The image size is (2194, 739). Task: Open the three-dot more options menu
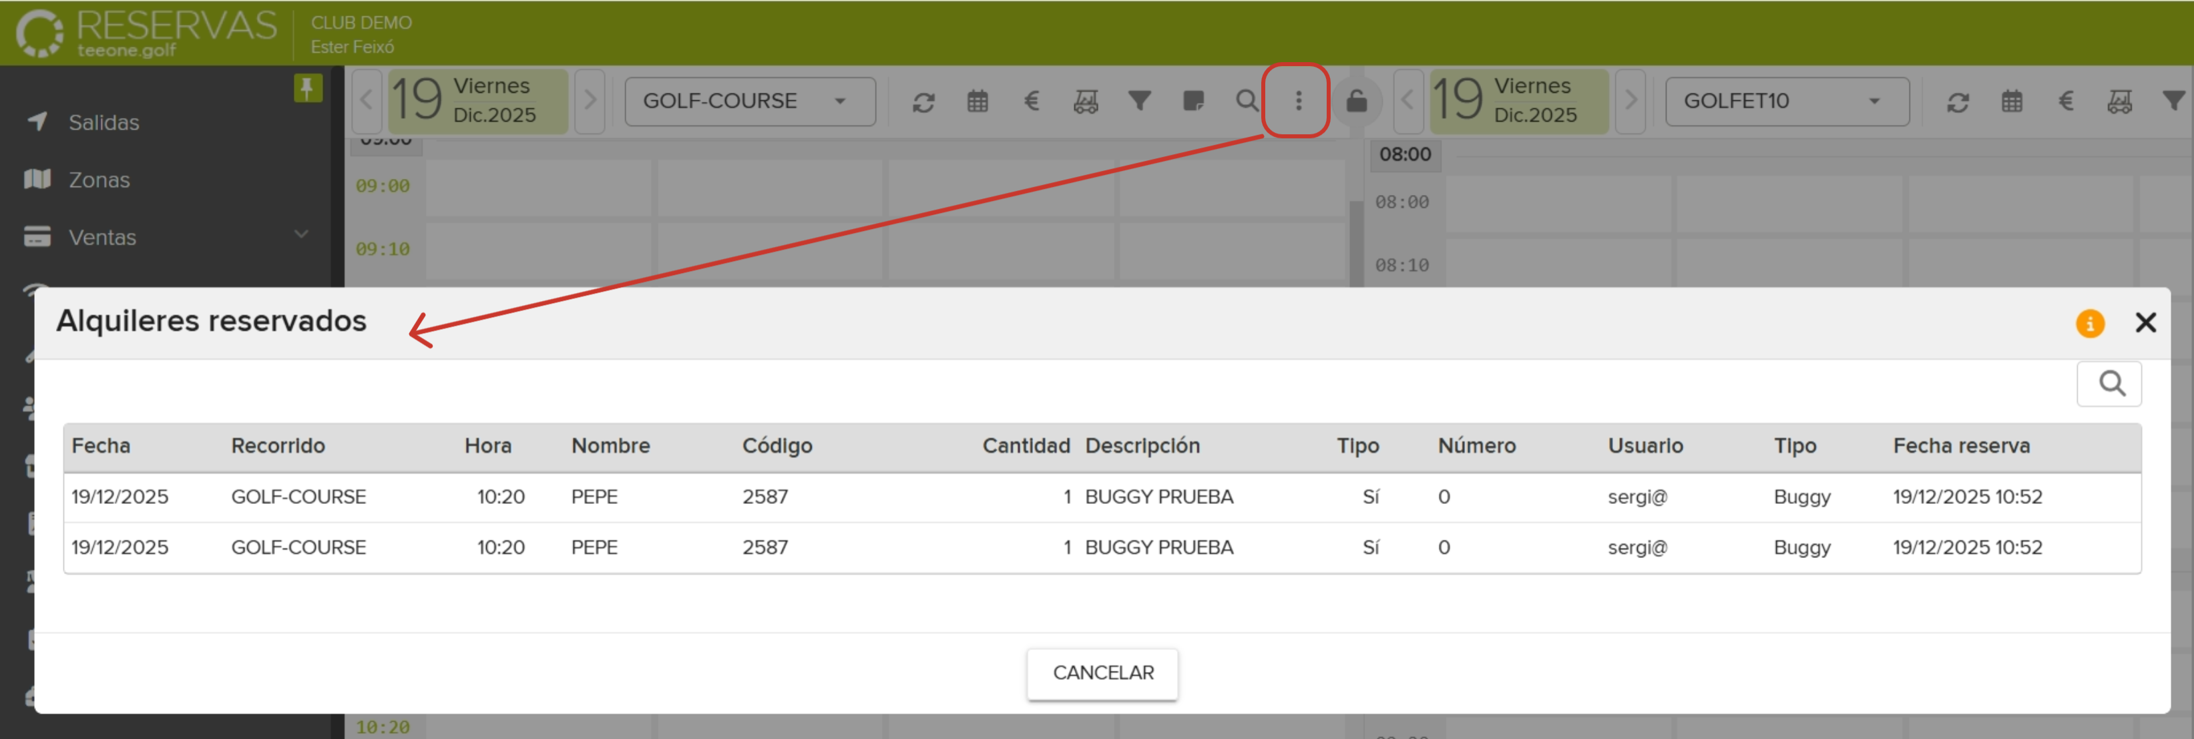[1297, 101]
